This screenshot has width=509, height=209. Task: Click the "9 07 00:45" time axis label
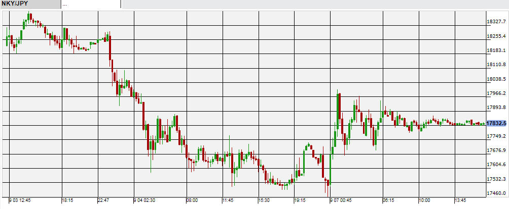(x=340, y=200)
